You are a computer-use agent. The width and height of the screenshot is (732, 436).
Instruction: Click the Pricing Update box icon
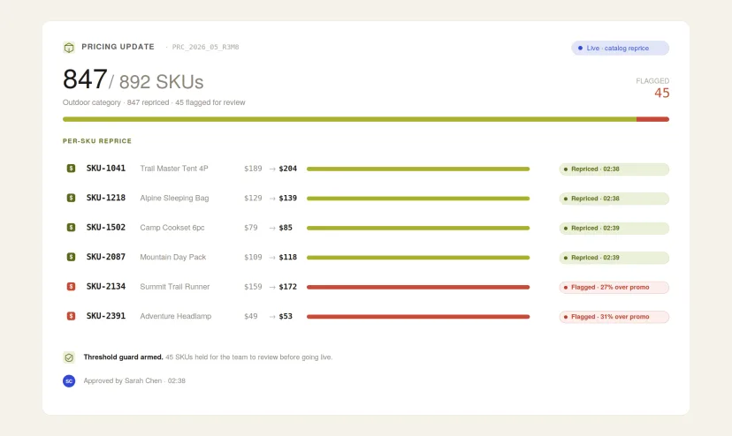(x=69, y=48)
